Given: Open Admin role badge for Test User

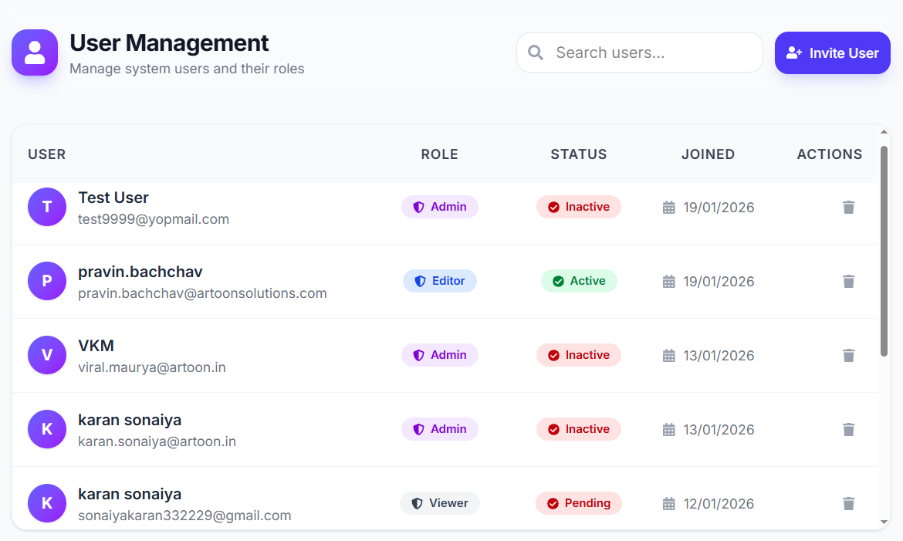Looking at the screenshot, I should [x=440, y=207].
